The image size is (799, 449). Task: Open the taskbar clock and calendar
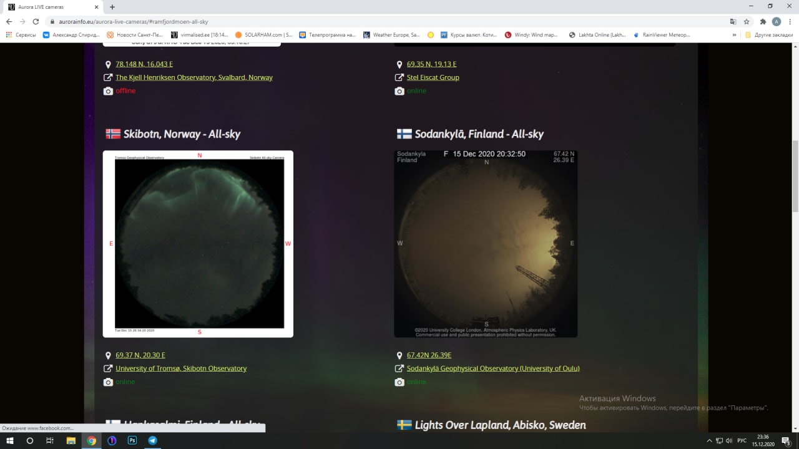763,440
